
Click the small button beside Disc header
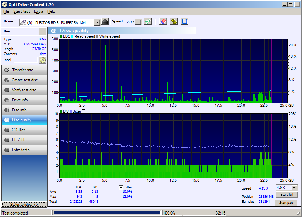click(x=42, y=31)
